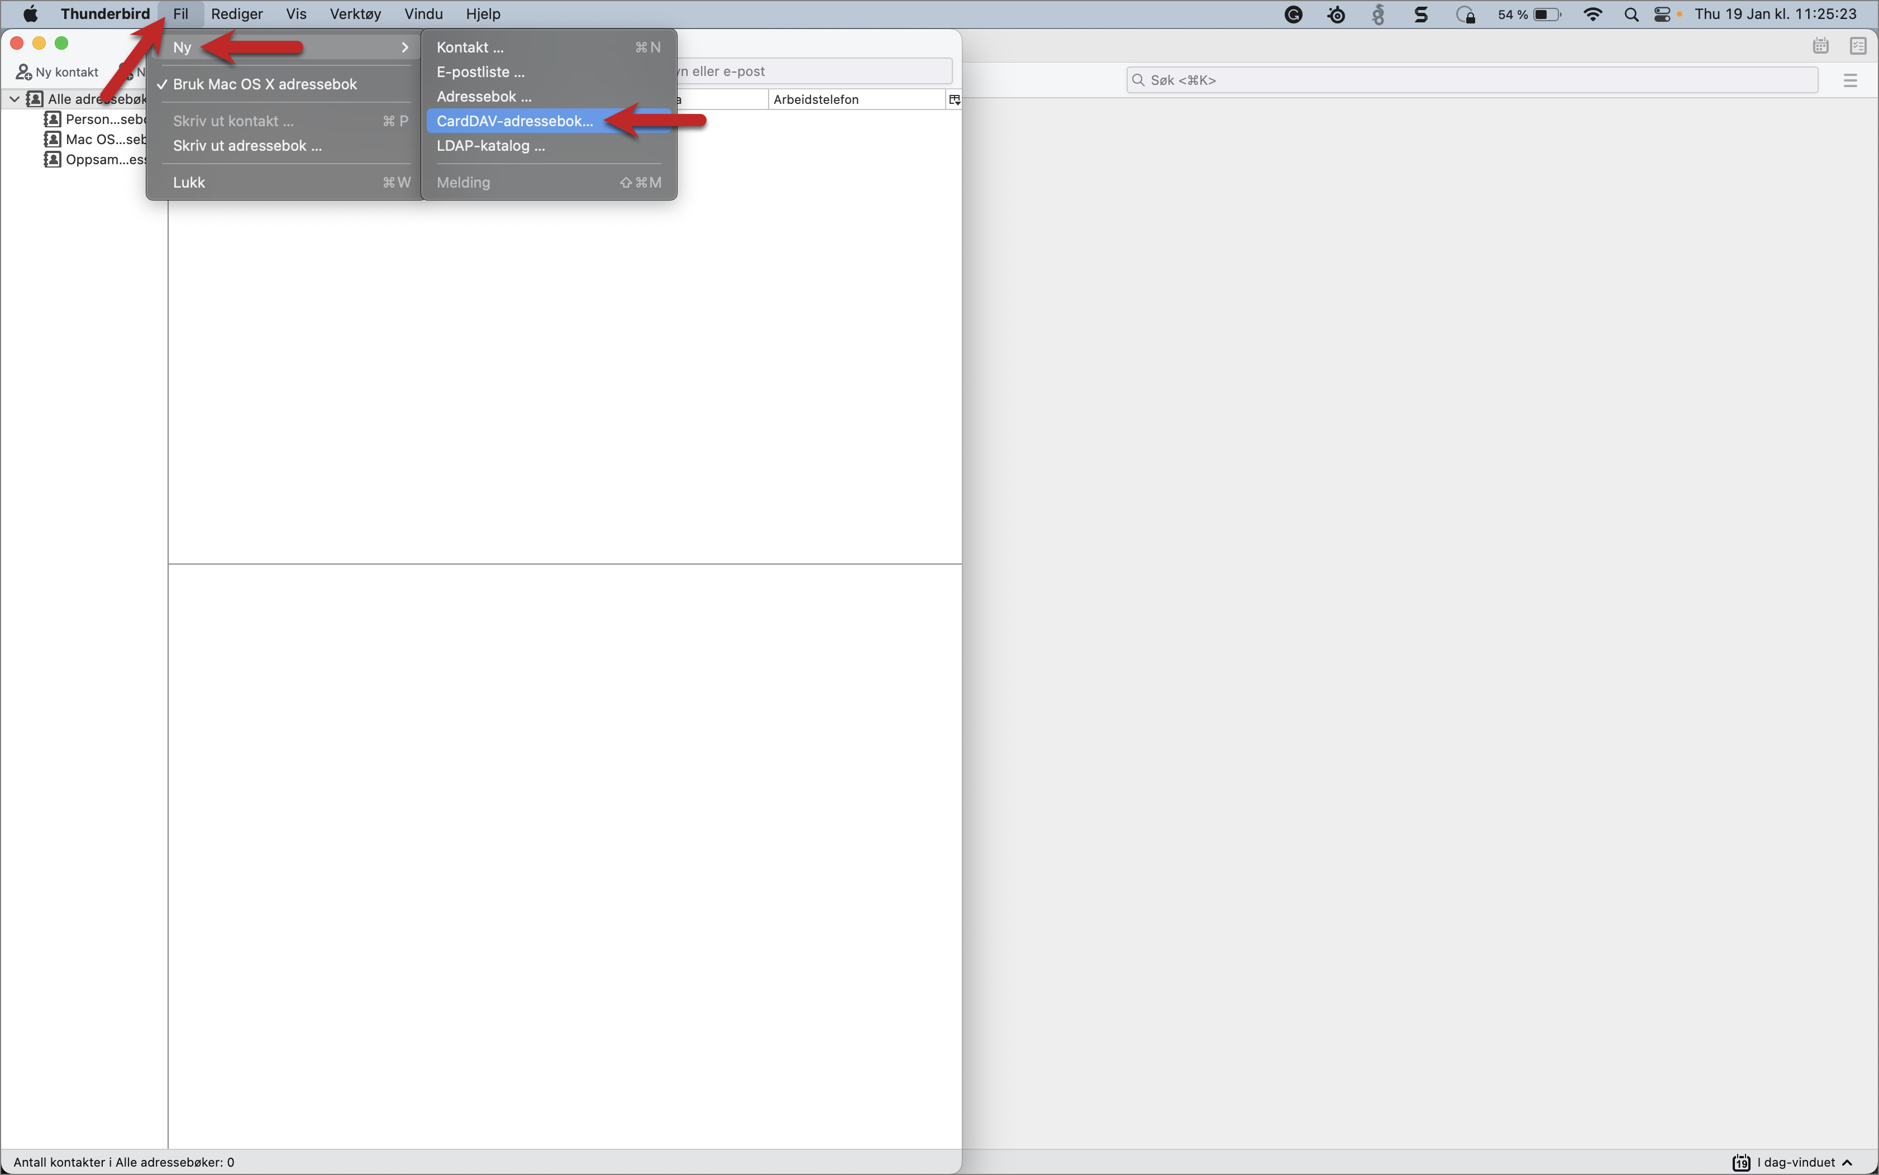This screenshot has width=1879, height=1175.
Task: Open the Verktøy menu
Action: (x=355, y=14)
